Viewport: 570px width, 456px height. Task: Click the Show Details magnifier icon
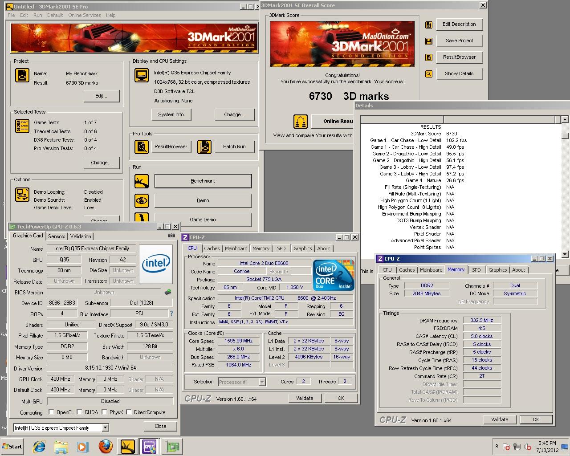[429, 74]
